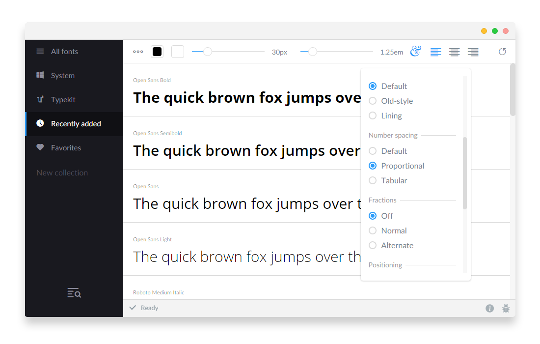Click the Open Sans Bold font label
Image resolution: width=540 pixels, height=344 pixels.
152,80
